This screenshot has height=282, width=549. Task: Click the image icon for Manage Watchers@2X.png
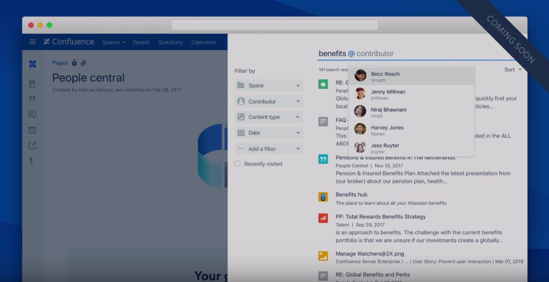(323, 256)
